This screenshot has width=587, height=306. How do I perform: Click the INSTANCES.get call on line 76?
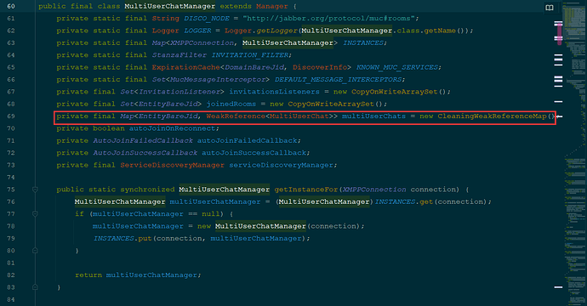(x=403, y=201)
